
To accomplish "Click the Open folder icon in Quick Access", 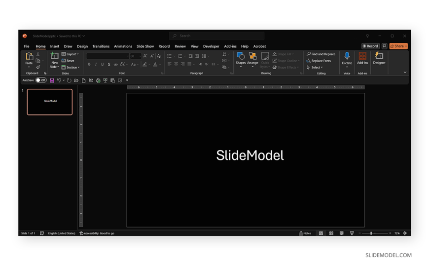I will pyautogui.click(x=76, y=80).
